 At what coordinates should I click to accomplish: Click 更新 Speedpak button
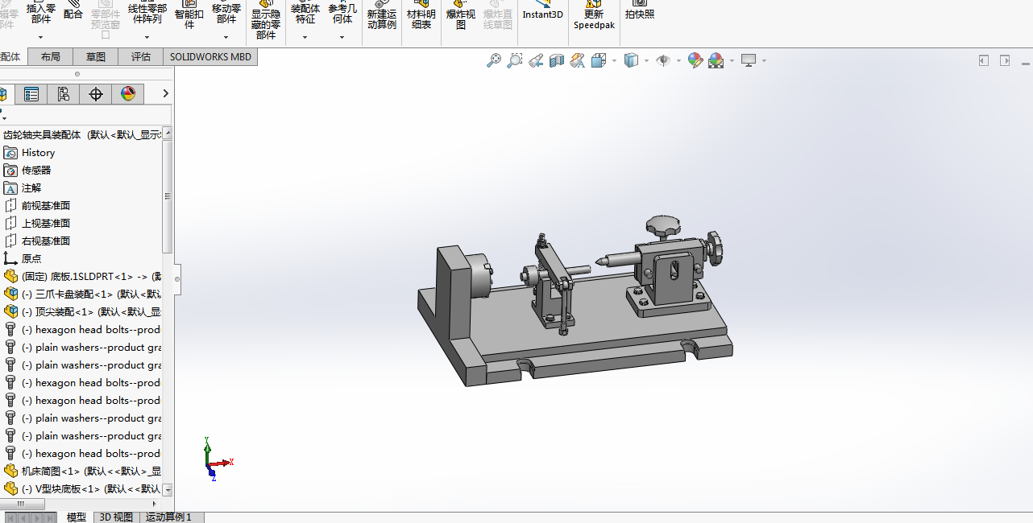point(594,15)
